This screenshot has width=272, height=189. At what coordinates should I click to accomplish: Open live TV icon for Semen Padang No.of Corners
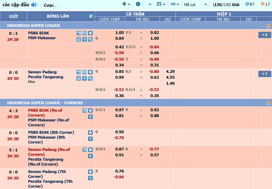coord(84,149)
